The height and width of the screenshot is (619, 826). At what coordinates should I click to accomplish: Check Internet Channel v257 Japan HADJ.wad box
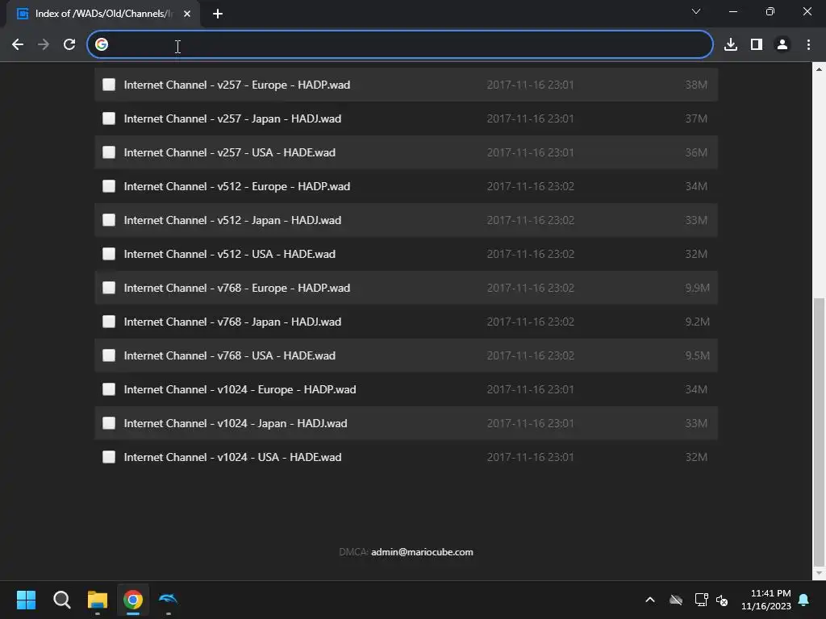click(x=109, y=118)
